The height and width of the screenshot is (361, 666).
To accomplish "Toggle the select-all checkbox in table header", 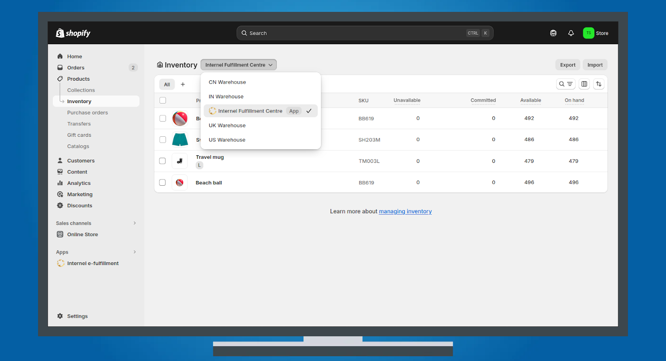I will pyautogui.click(x=163, y=100).
